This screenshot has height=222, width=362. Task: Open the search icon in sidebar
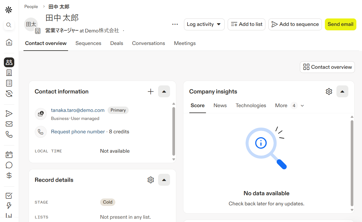[x=9, y=25]
